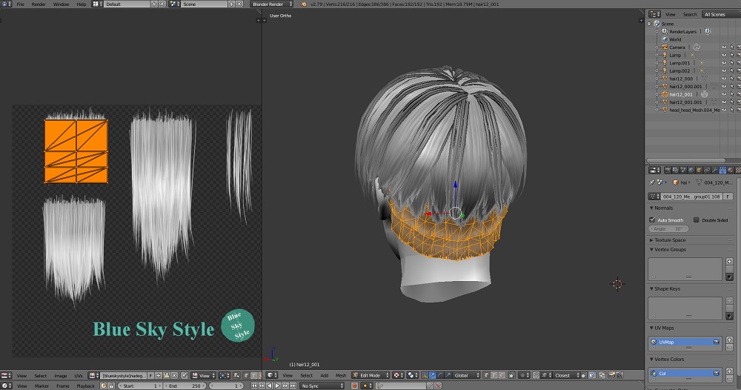Click play animation button in timeline

[277, 386]
